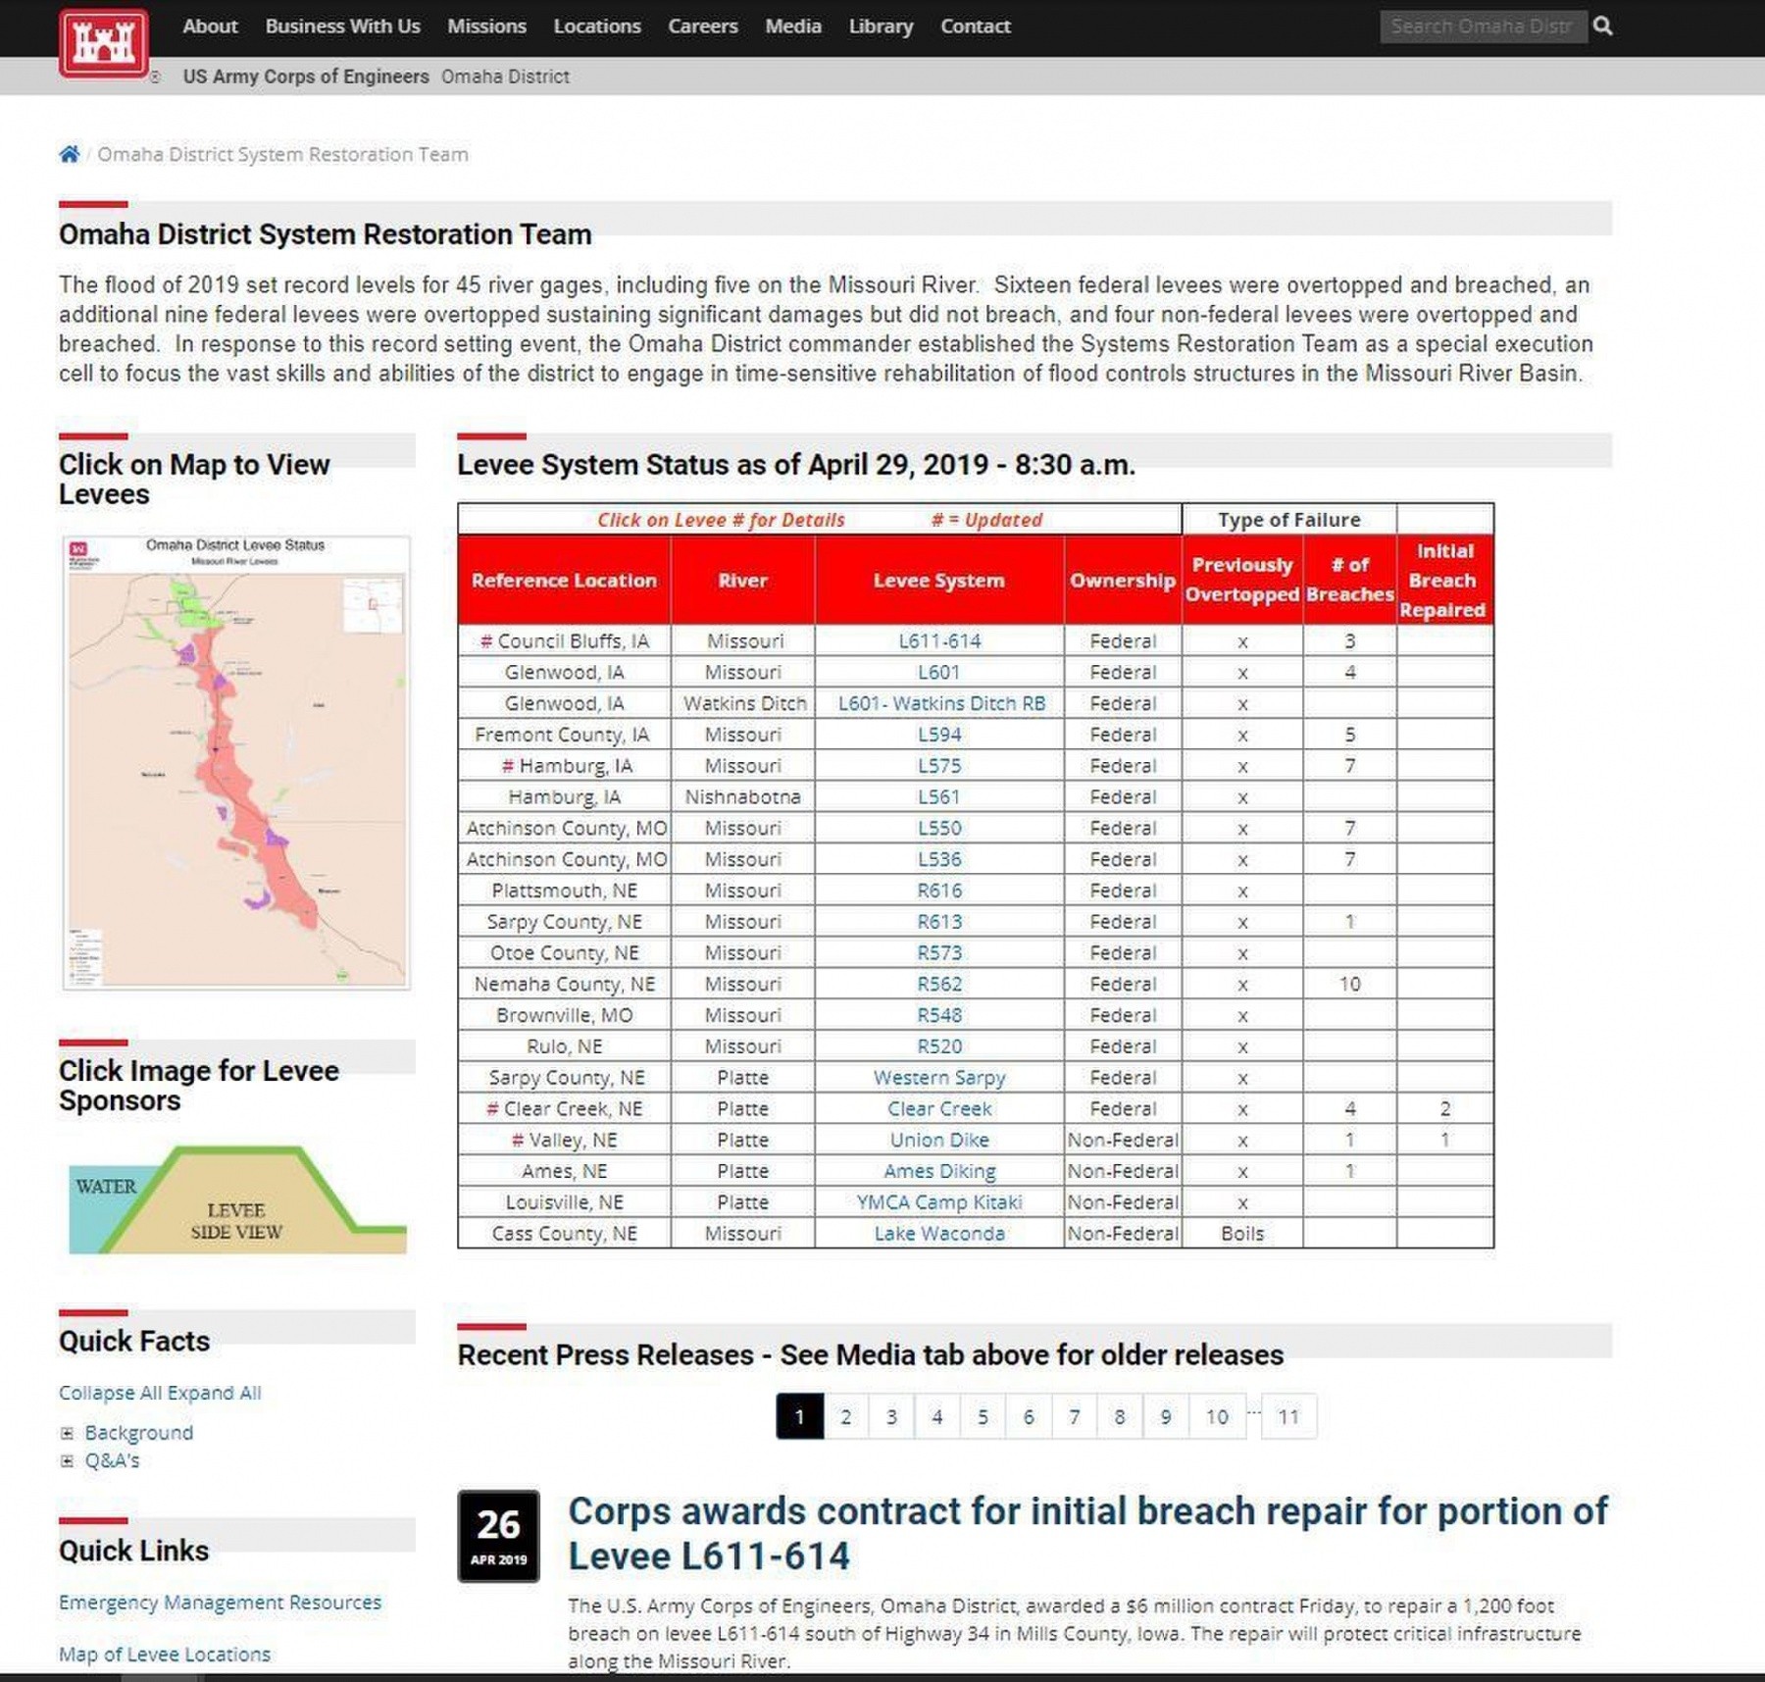Image resolution: width=1765 pixels, height=1682 pixels.
Task: Open the Omaha District Levee Status map
Action: tap(235, 762)
